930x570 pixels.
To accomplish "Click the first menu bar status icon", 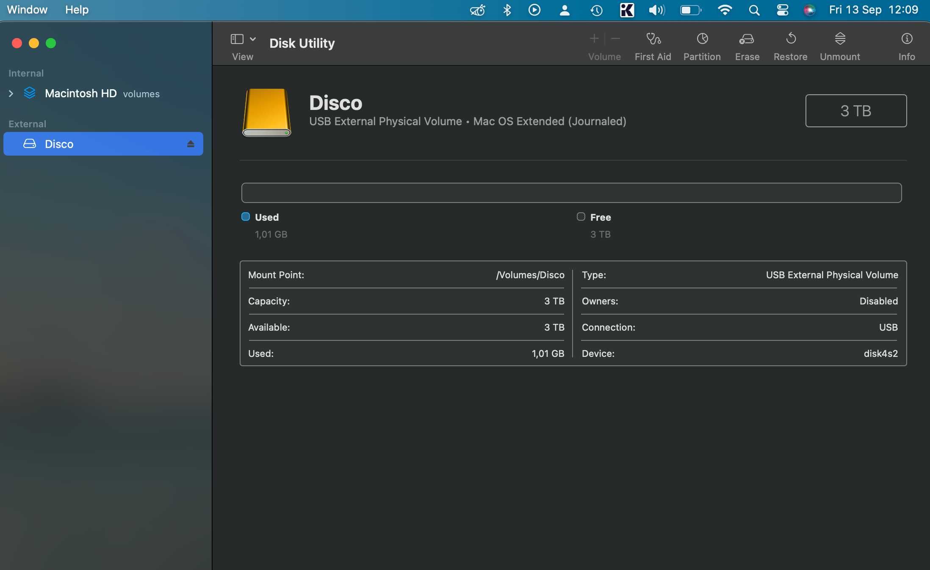I will (x=477, y=10).
